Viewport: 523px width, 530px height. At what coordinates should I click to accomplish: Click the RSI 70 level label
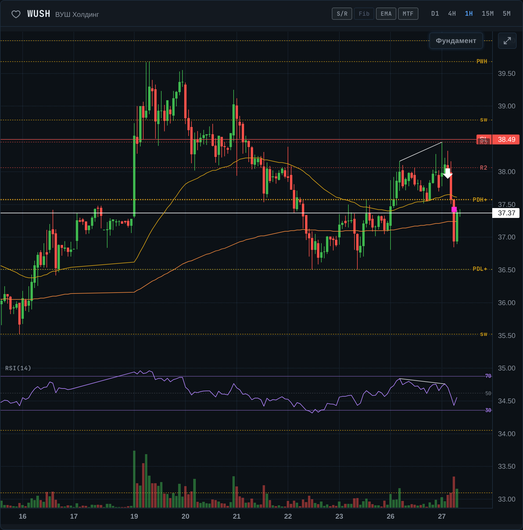pyautogui.click(x=488, y=376)
